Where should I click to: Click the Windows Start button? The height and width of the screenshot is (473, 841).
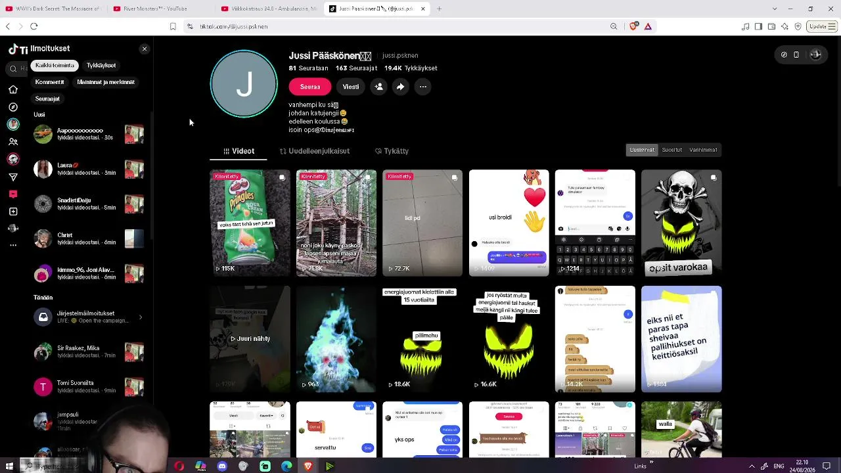pos(9,466)
